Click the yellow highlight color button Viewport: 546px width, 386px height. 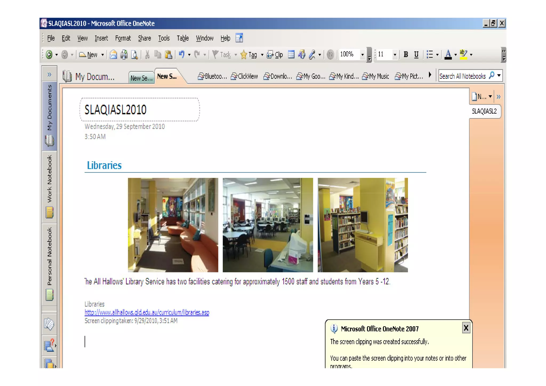tap(463, 54)
